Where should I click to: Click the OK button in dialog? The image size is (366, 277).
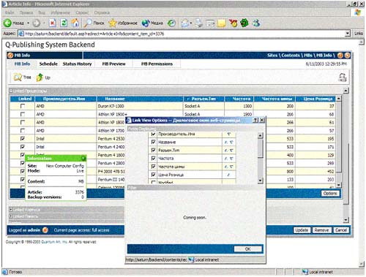click(x=247, y=248)
